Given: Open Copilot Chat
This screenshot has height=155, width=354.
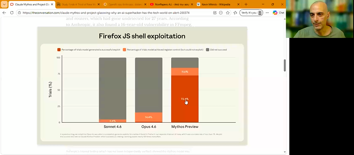Looking at the screenshot, I should tap(278, 13).
